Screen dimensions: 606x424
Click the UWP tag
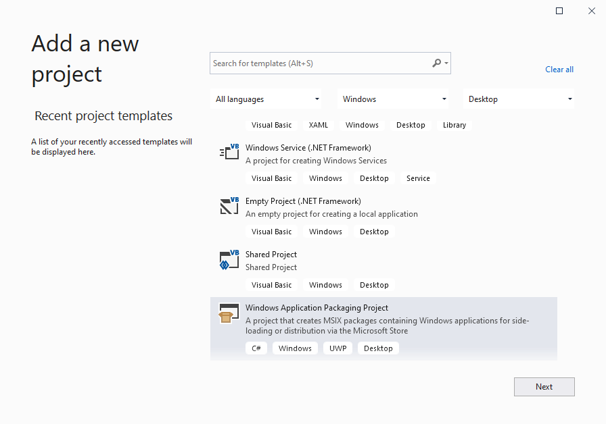click(x=337, y=348)
